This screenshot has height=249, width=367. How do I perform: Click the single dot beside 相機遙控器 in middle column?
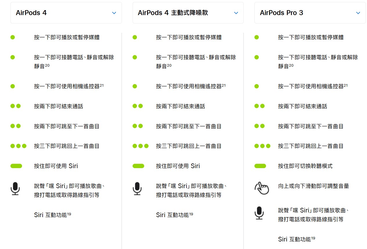[x=135, y=86]
